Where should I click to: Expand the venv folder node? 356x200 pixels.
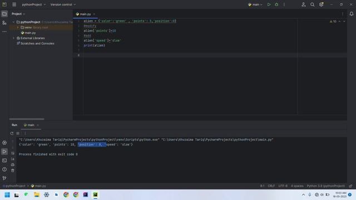[18, 27]
